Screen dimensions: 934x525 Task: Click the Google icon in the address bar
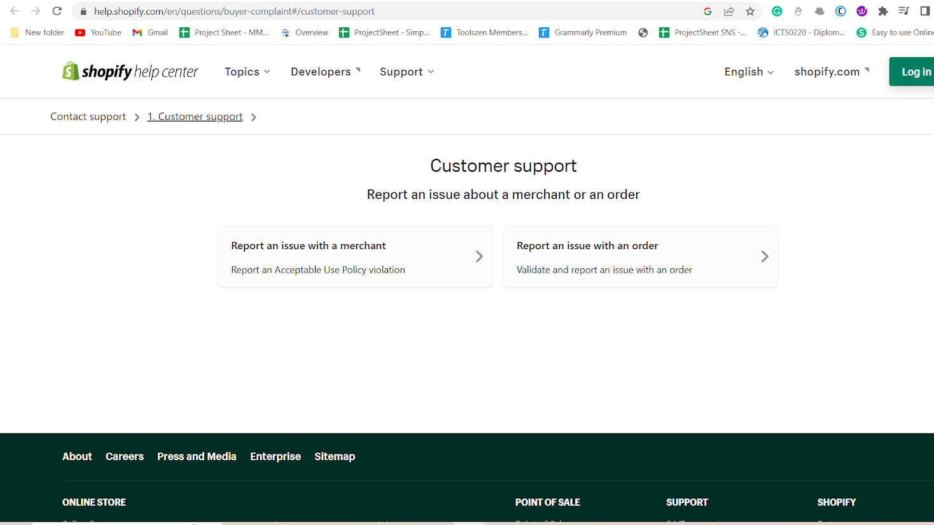coord(707,11)
